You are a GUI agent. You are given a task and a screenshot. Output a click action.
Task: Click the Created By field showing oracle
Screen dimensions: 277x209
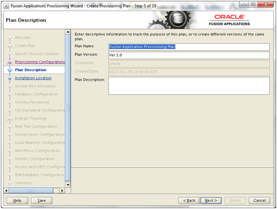pos(189,64)
